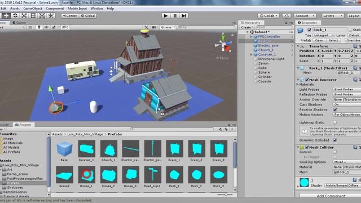
Task: Select the combined Transform tool
Action: (42, 16)
